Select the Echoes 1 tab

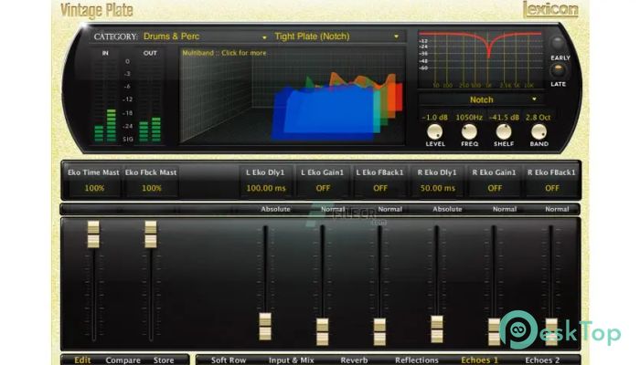click(480, 360)
